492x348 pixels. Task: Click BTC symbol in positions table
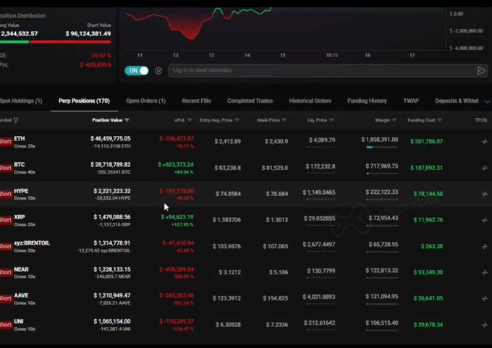tap(20, 164)
